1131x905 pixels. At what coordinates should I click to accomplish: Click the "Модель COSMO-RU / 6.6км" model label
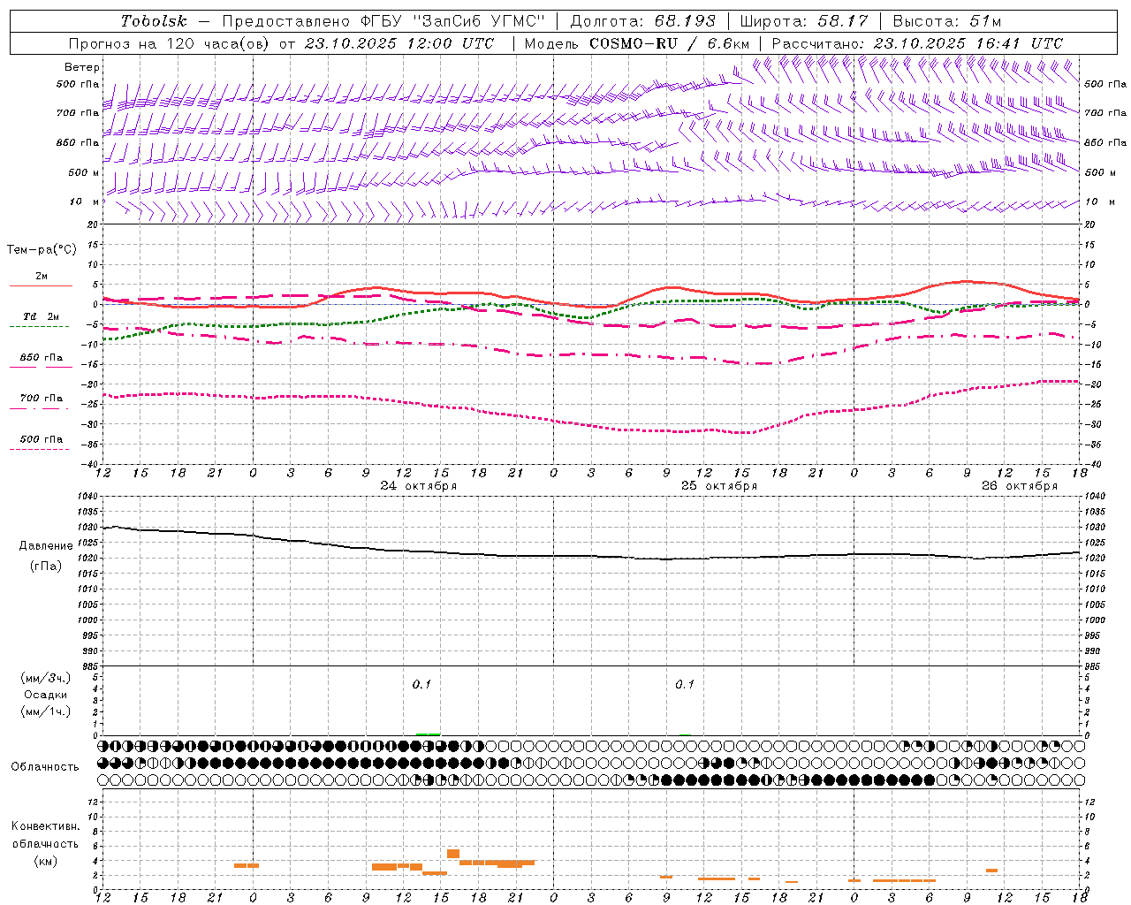(x=637, y=43)
